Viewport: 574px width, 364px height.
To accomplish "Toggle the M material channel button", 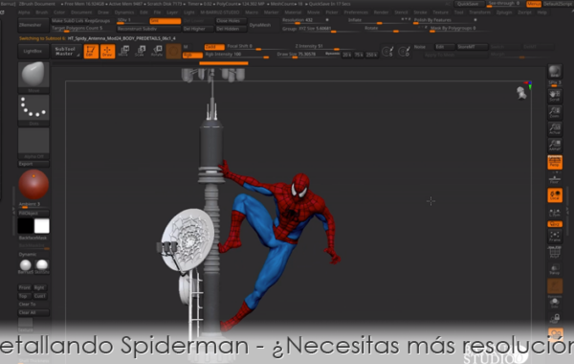I will pyautogui.click(x=186, y=47).
